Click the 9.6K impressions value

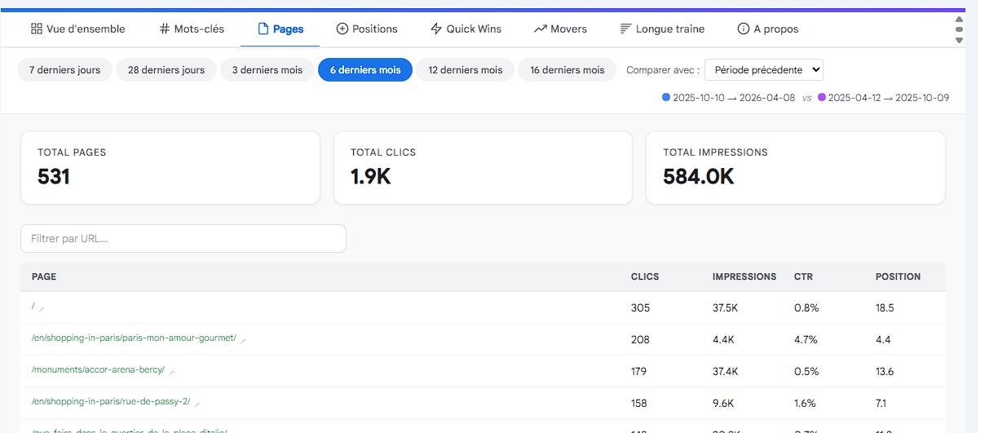coord(723,403)
